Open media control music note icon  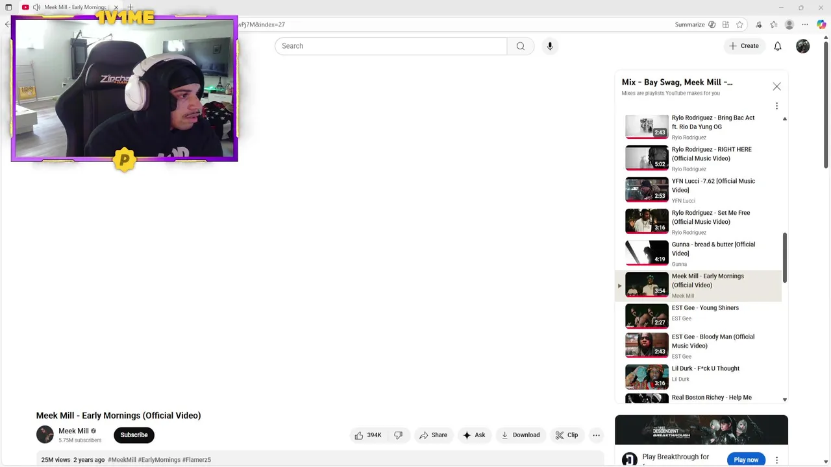click(x=759, y=25)
